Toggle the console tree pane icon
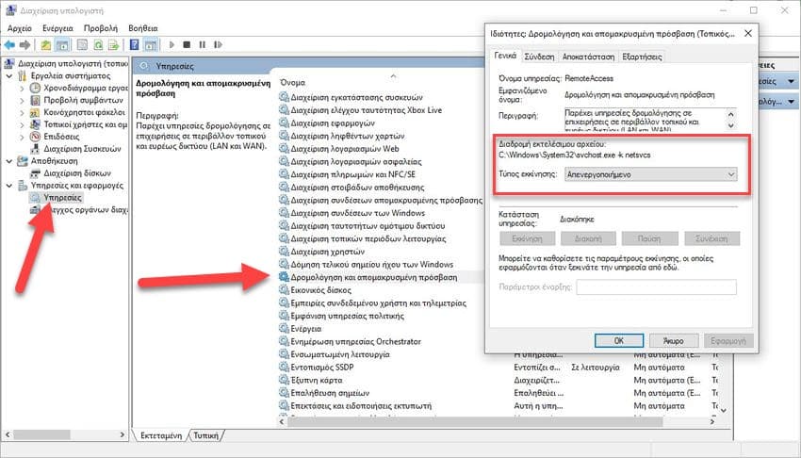Viewport: 801px width, 458px height. [x=62, y=45]
